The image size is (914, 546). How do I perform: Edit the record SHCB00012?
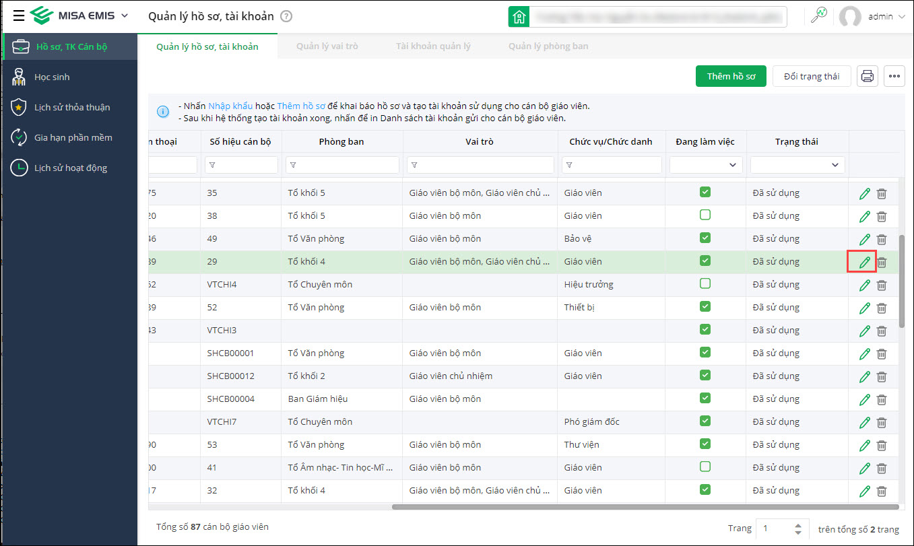[865, 377]
